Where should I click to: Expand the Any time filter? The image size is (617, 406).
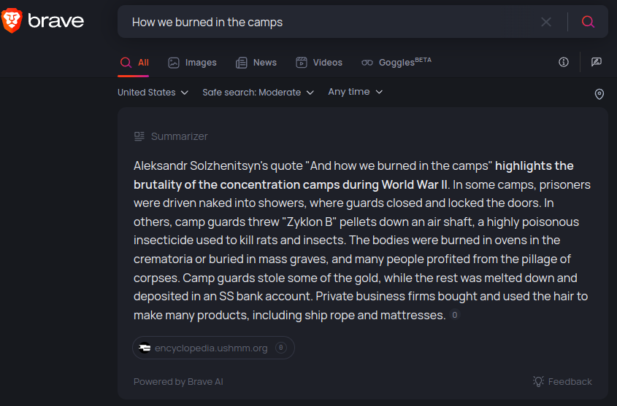[356, 92]
